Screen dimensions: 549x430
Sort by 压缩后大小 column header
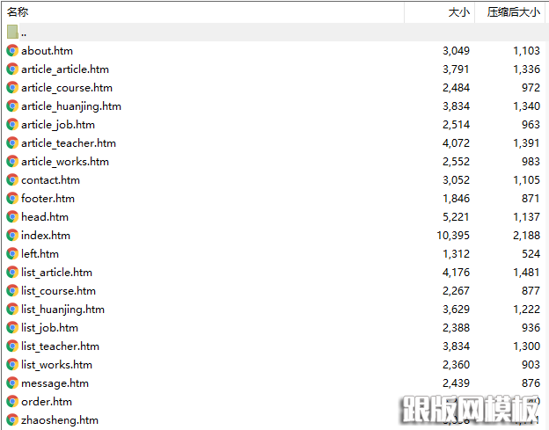coord(514,12)
